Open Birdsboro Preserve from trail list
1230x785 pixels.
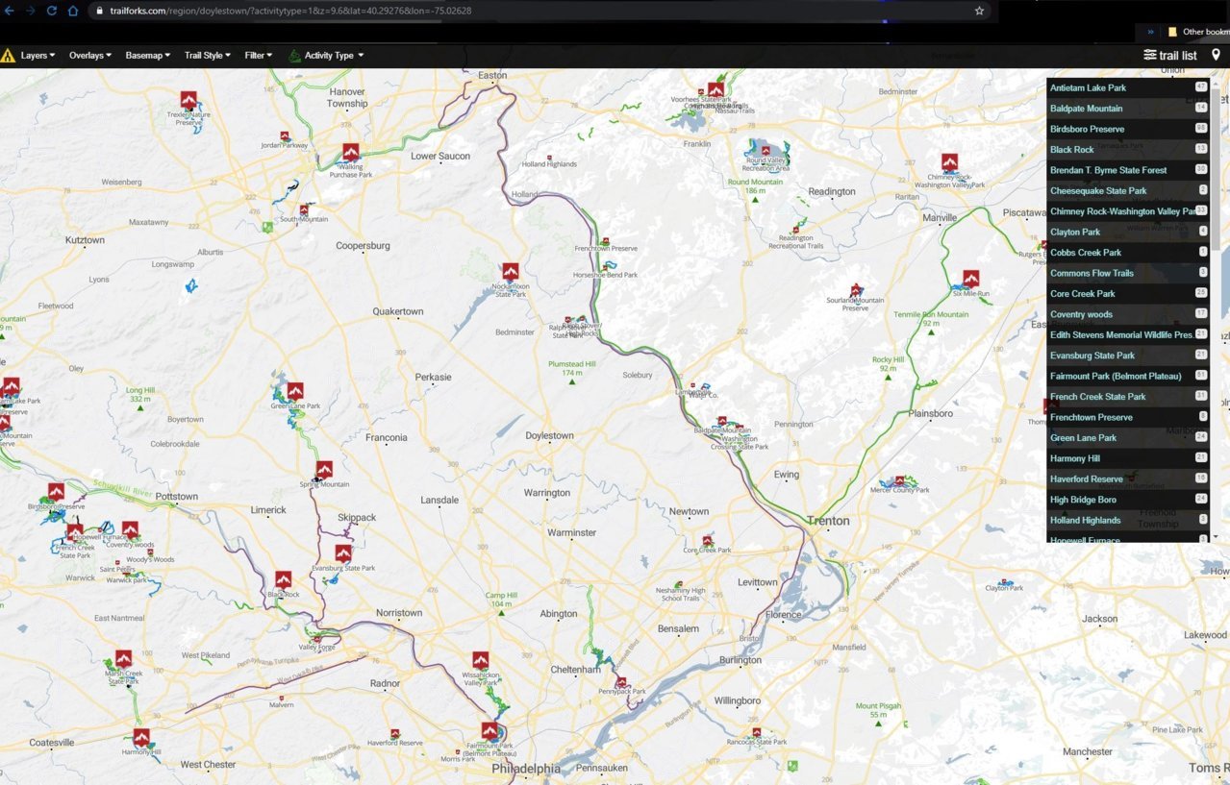click(x=1128, y=129)
